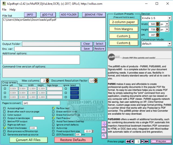
Task: Enable OCR (Tesseract) checkbox
Action: (x=53, y=135)
